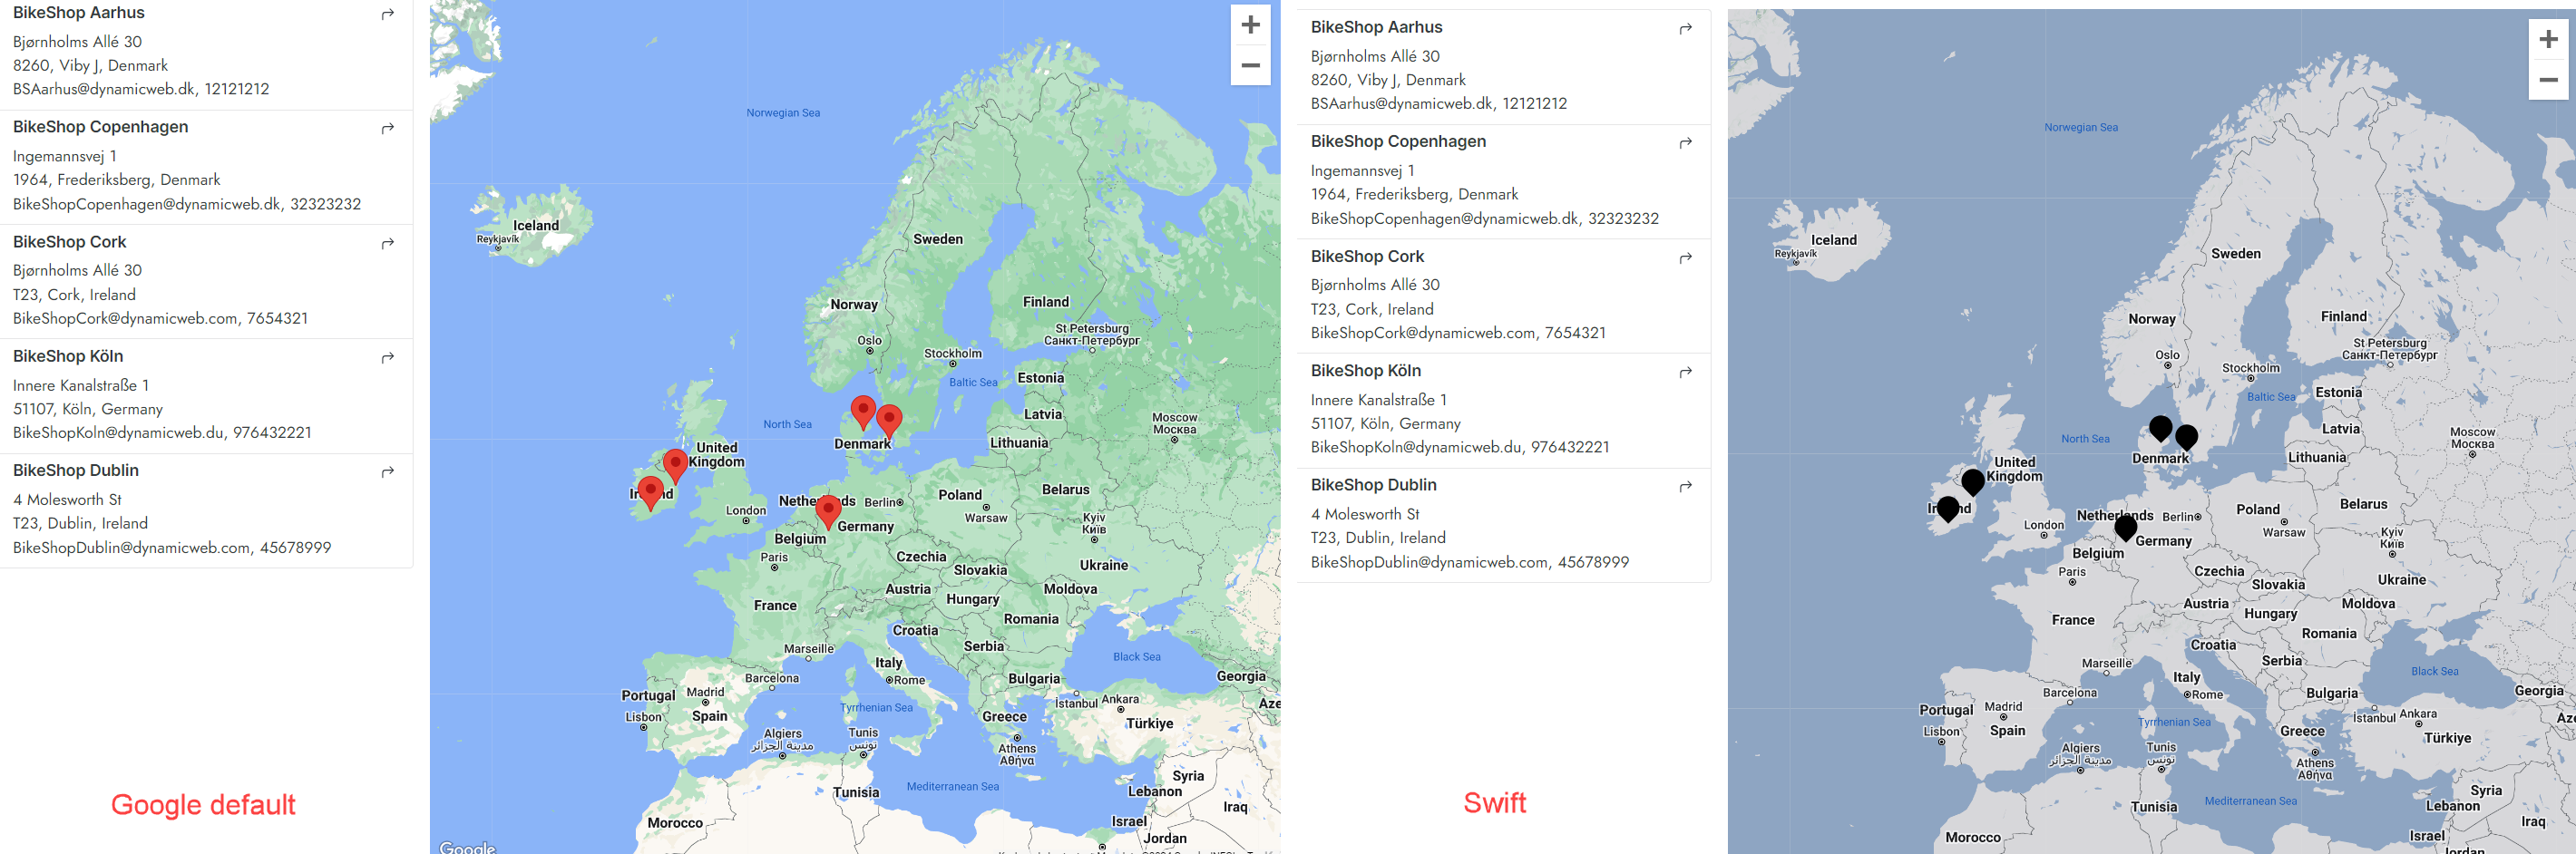Click the black Copenhagen marker on gray map
The image size is (2576, 854).
click(2187, 437)
